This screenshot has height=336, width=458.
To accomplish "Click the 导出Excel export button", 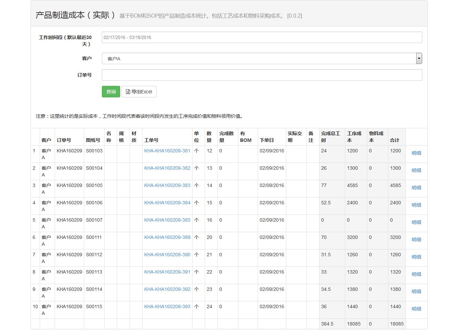I will [x=139, y=92].
